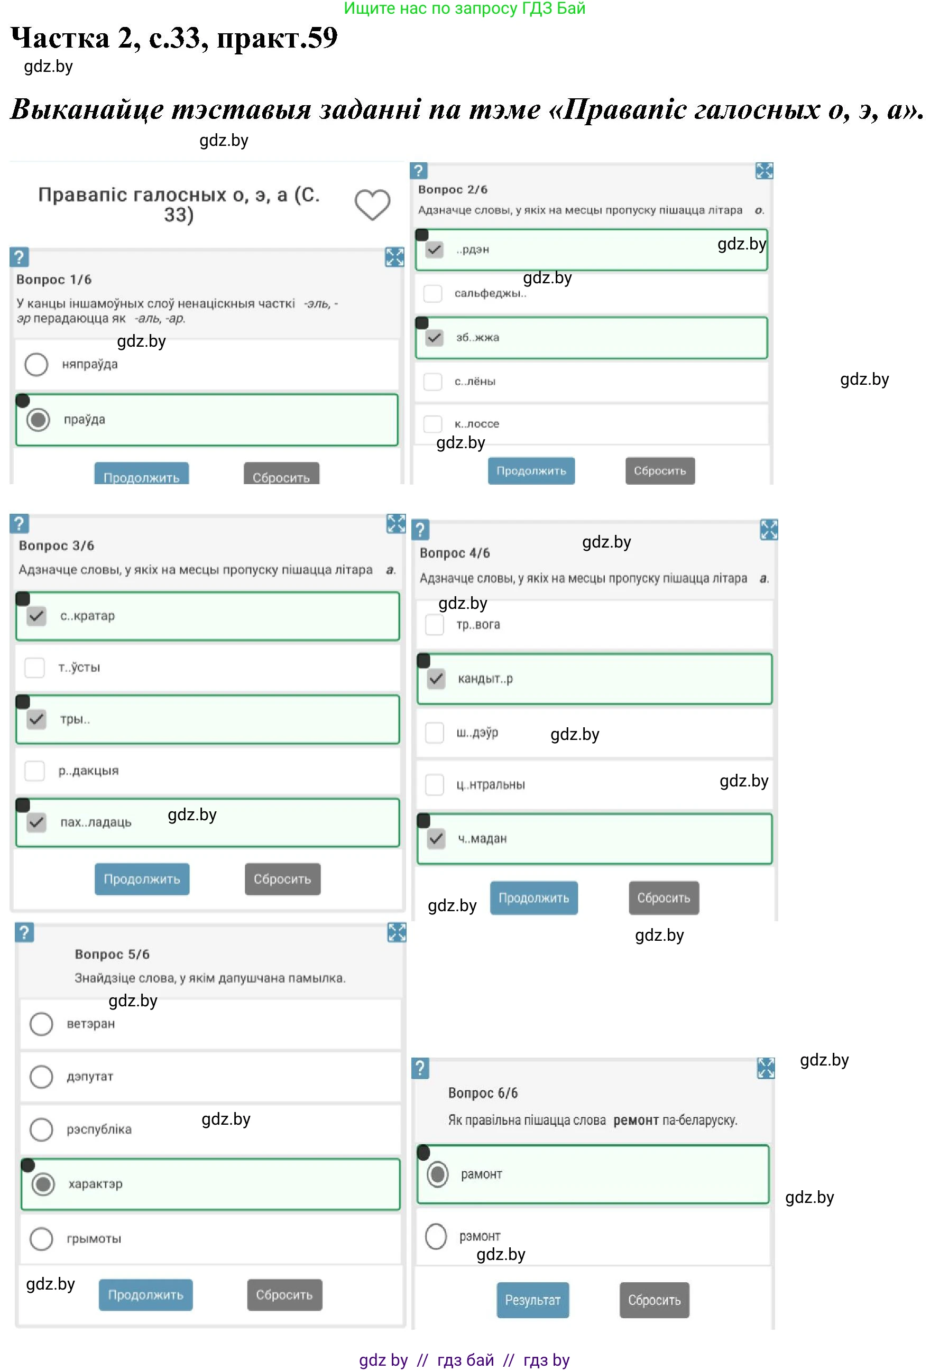This screenshot has height=1371, width=930.
Task: Select the 'рэспубліка' radio option
Action: pyautogui.click(x=41, y=1129)
